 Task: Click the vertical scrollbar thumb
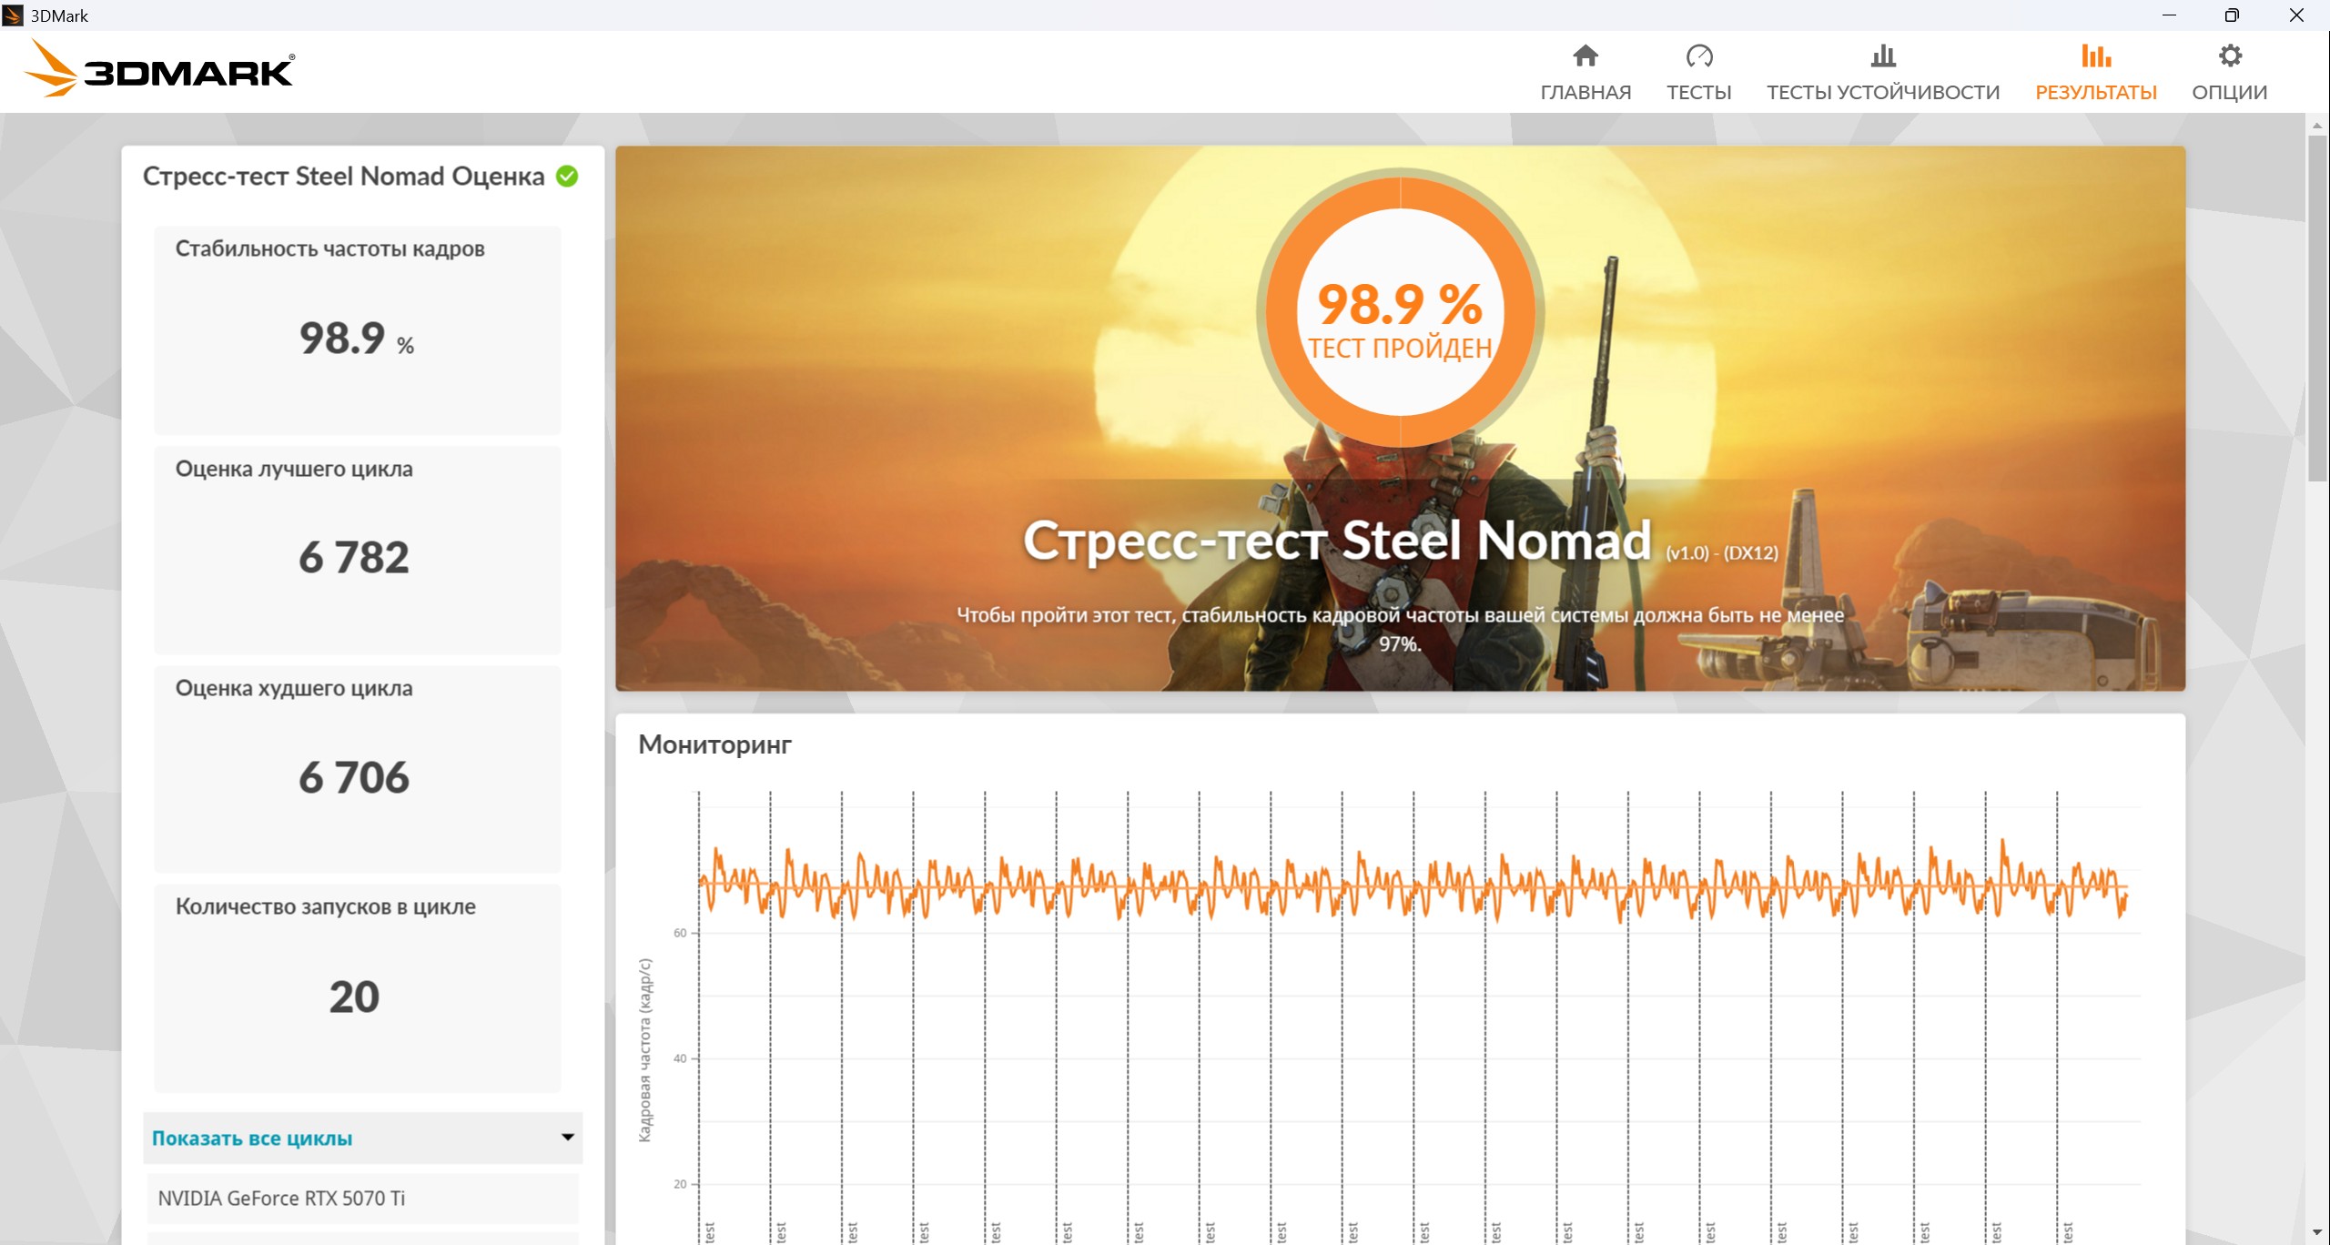pos(2317,309)
